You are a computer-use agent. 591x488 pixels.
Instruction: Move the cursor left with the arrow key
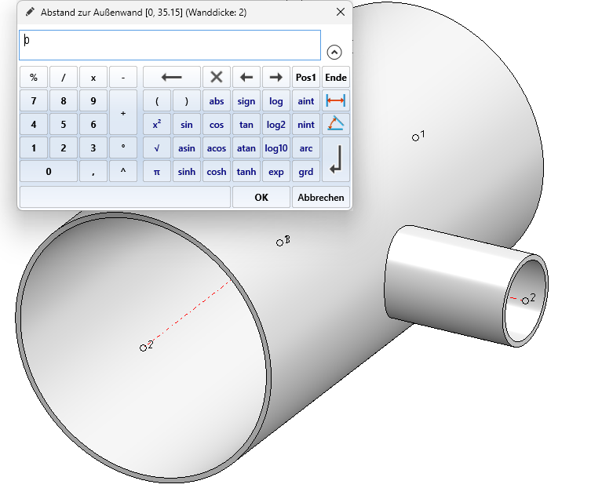point(246,77)
